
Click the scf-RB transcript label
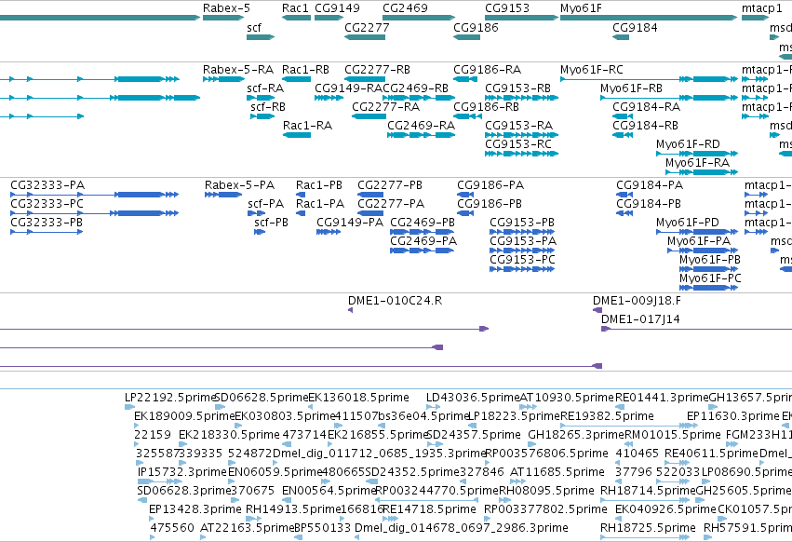[268, 107]
